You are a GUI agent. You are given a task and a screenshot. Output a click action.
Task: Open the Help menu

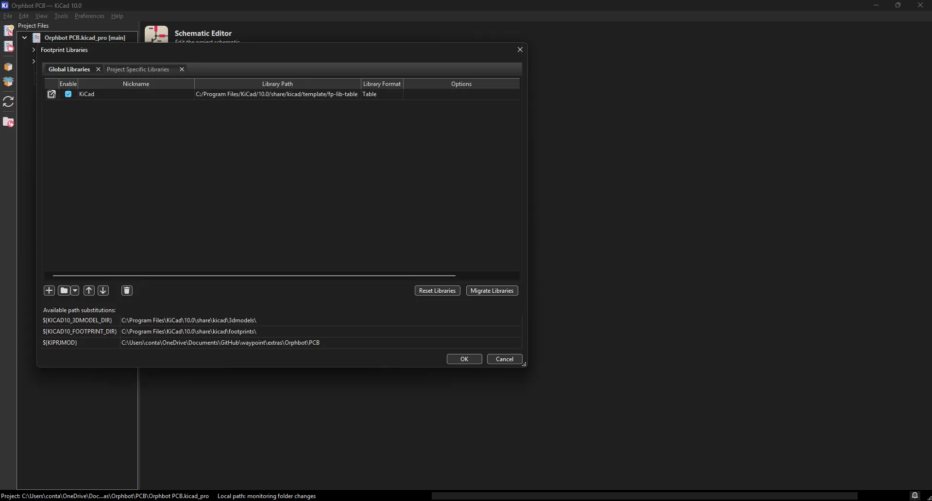pos(117,16)
